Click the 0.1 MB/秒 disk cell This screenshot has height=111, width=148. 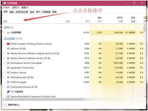click(x=130, y=33)
